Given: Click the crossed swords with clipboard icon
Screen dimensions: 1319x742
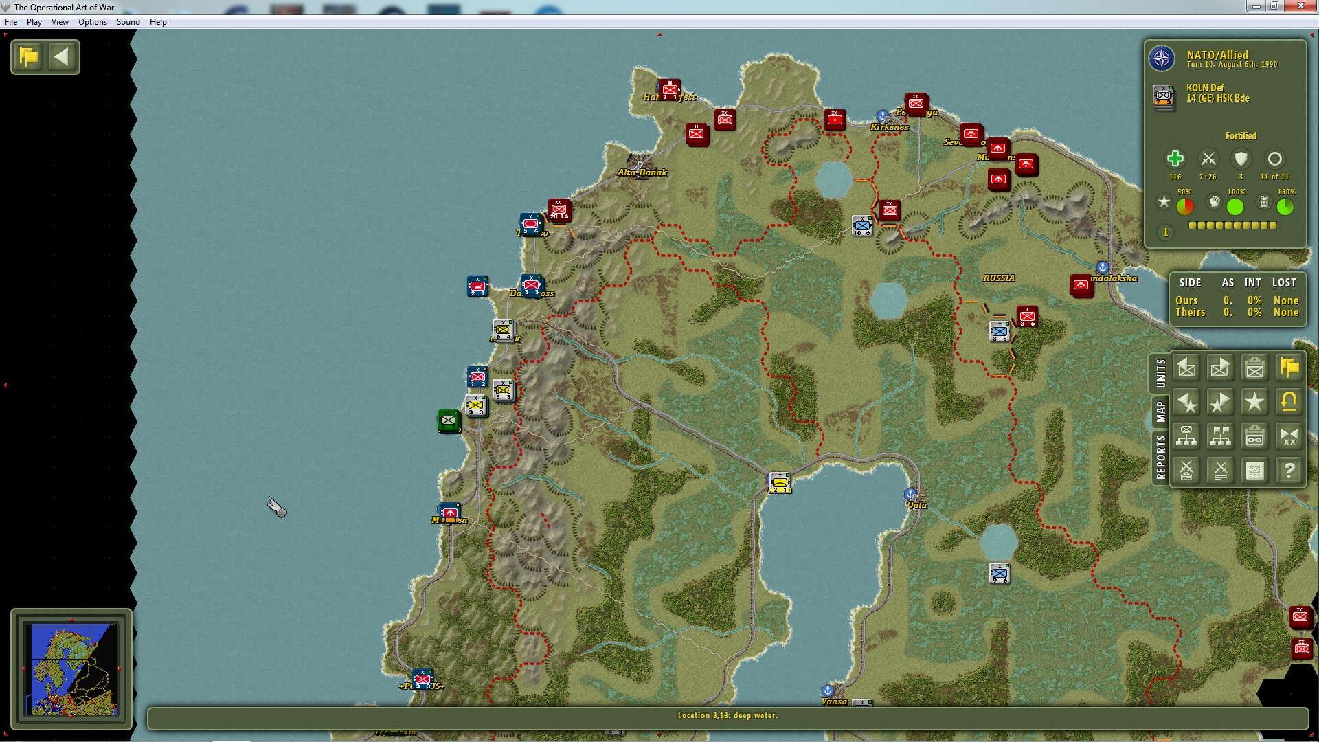Looking at the screenshot, I should tap(1186, 471).
